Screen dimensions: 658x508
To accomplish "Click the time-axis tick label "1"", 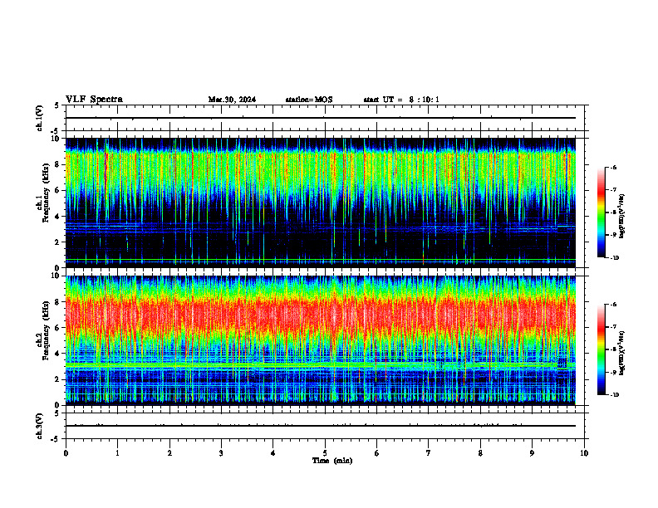I will (117, 453).
